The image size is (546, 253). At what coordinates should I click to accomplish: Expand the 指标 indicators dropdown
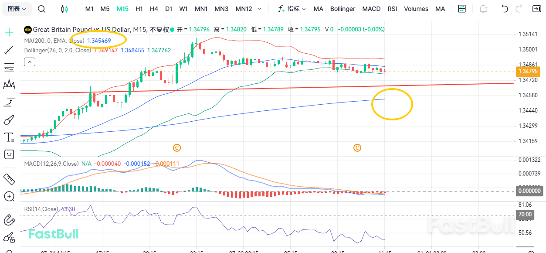tap(292, 9)
